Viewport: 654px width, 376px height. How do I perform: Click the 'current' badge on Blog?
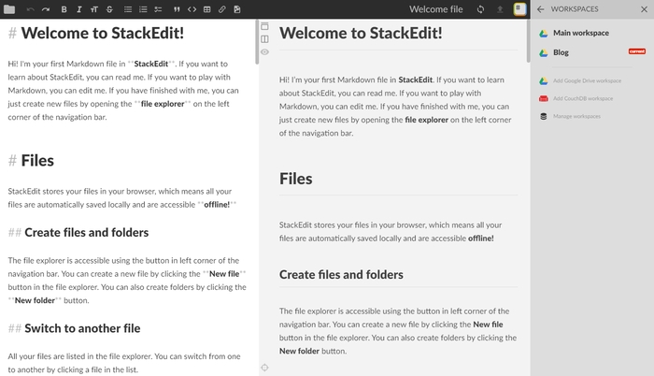coord(637,51)
